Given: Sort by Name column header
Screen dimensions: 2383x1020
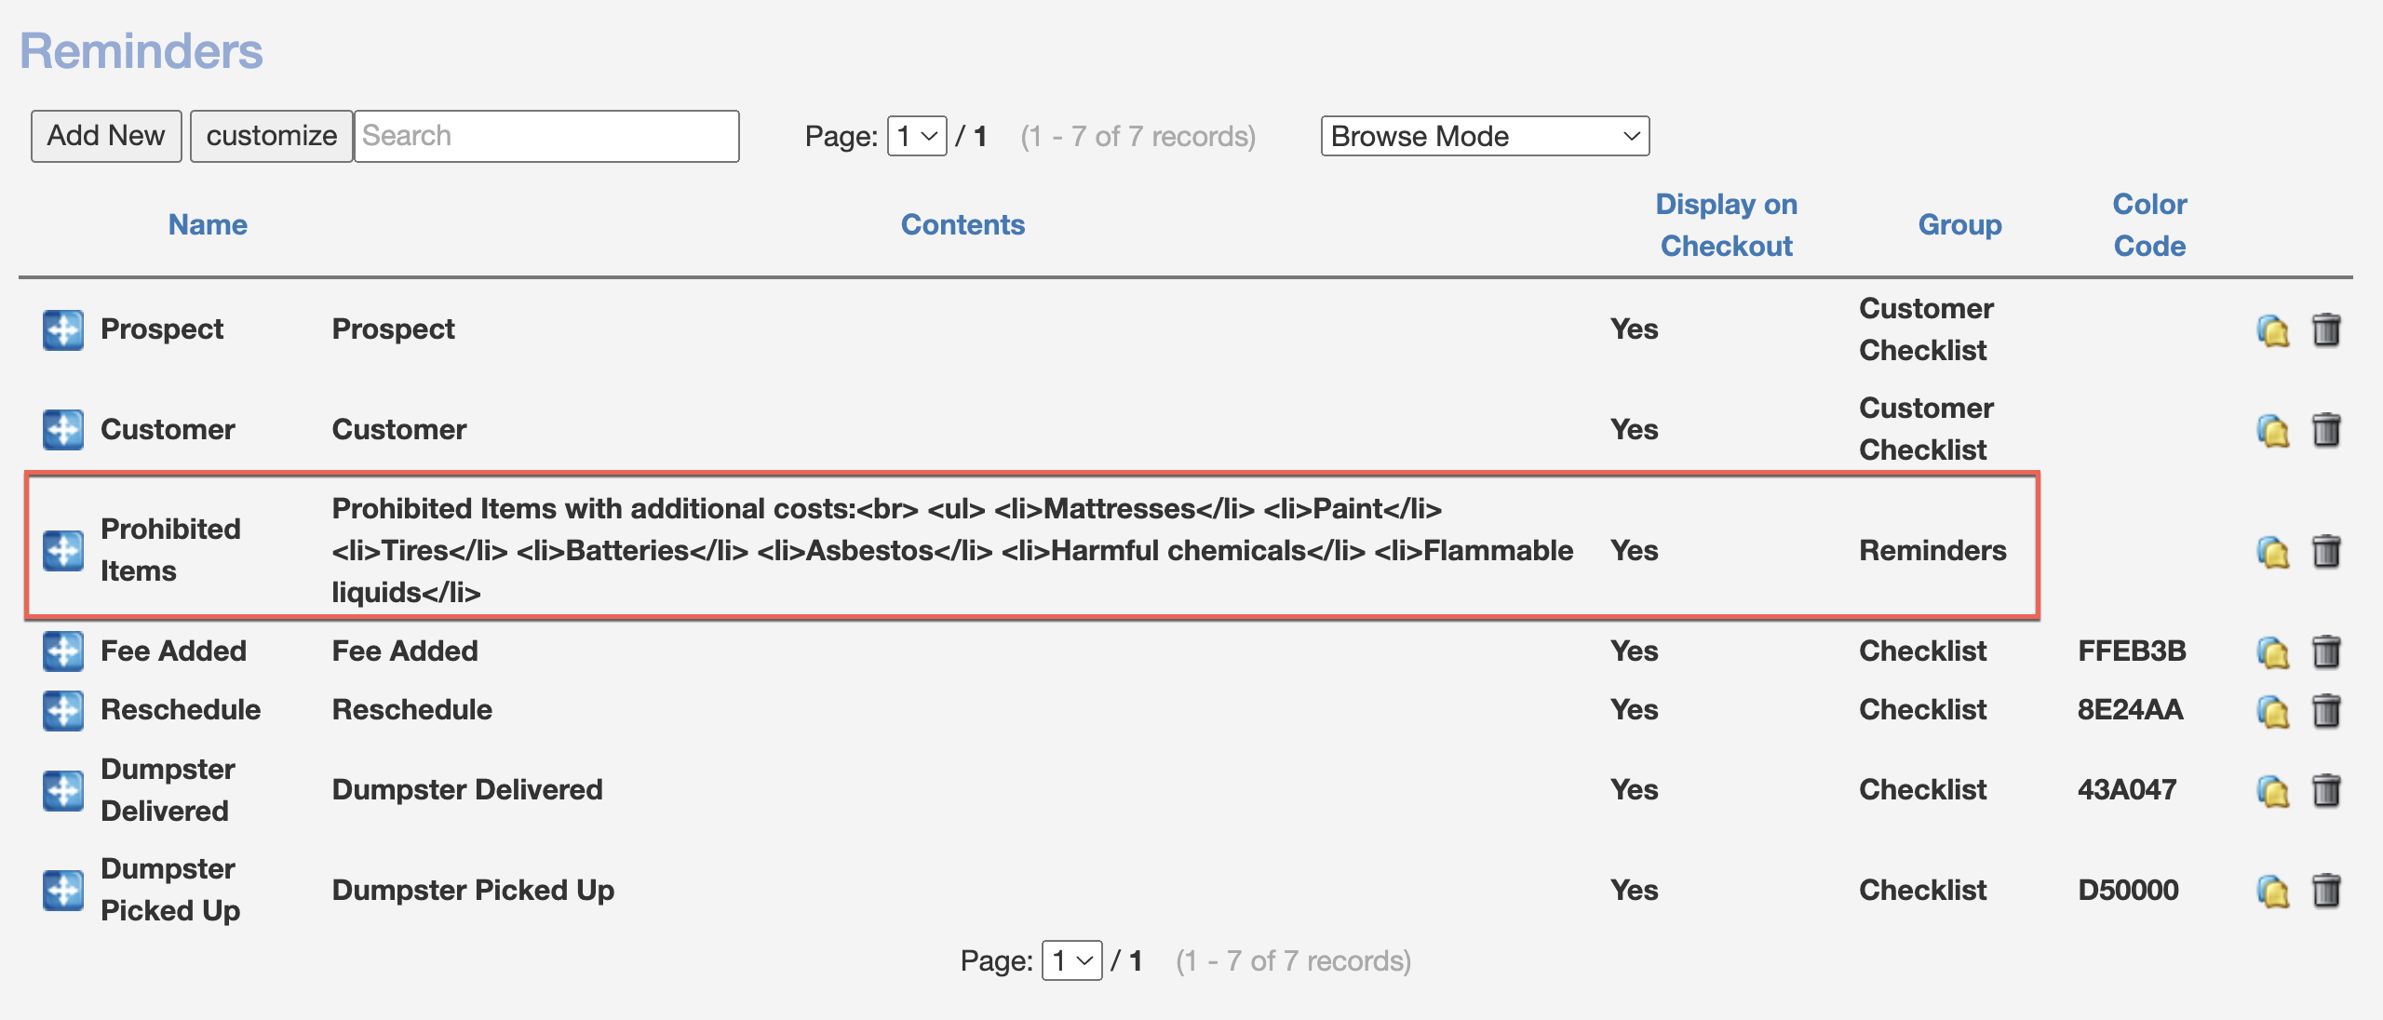Looking at the screenshot, I should coord(208,224).
